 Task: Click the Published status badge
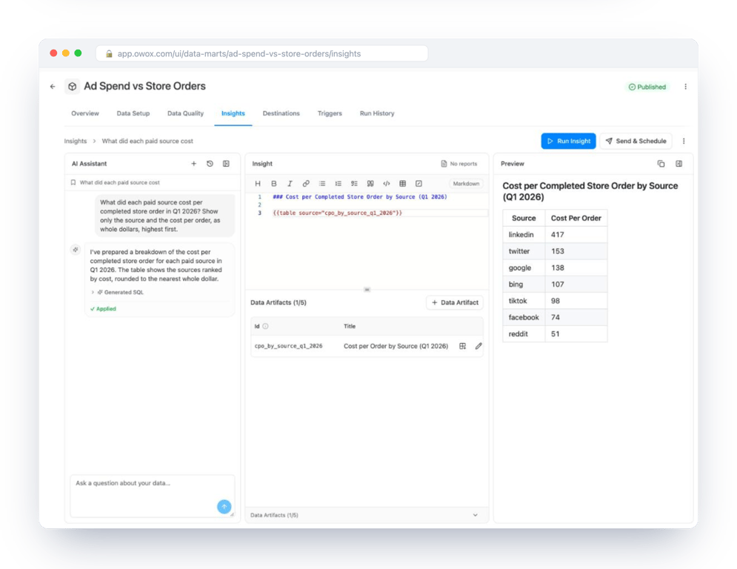(647, 87)
